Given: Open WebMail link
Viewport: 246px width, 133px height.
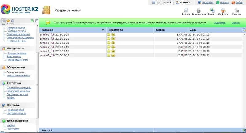Looking at the screenshot, I should coord(11,126).
